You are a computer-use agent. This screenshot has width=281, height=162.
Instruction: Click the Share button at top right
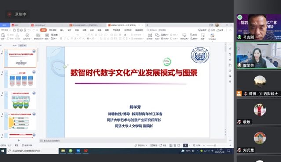(x=220, y=30)
